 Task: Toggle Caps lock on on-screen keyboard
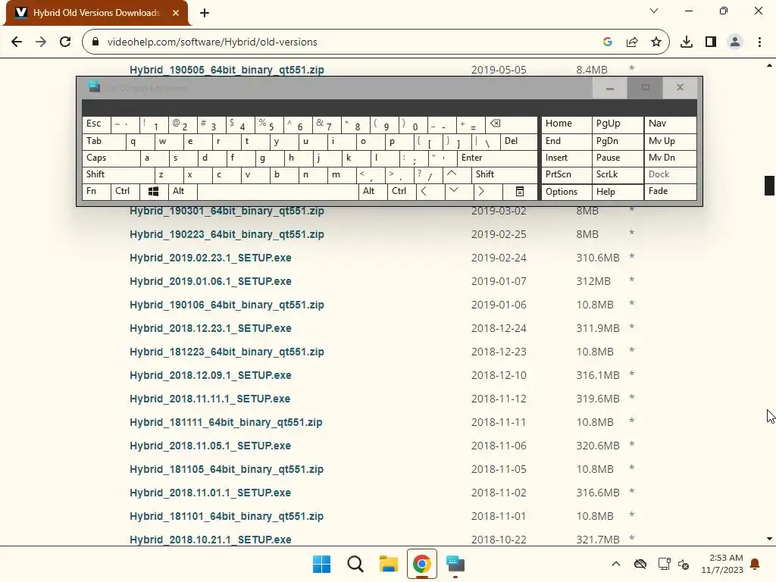pos(111,158)
